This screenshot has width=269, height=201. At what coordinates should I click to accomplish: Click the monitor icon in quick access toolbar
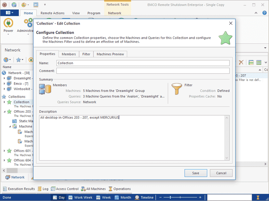tap(36, 5)
